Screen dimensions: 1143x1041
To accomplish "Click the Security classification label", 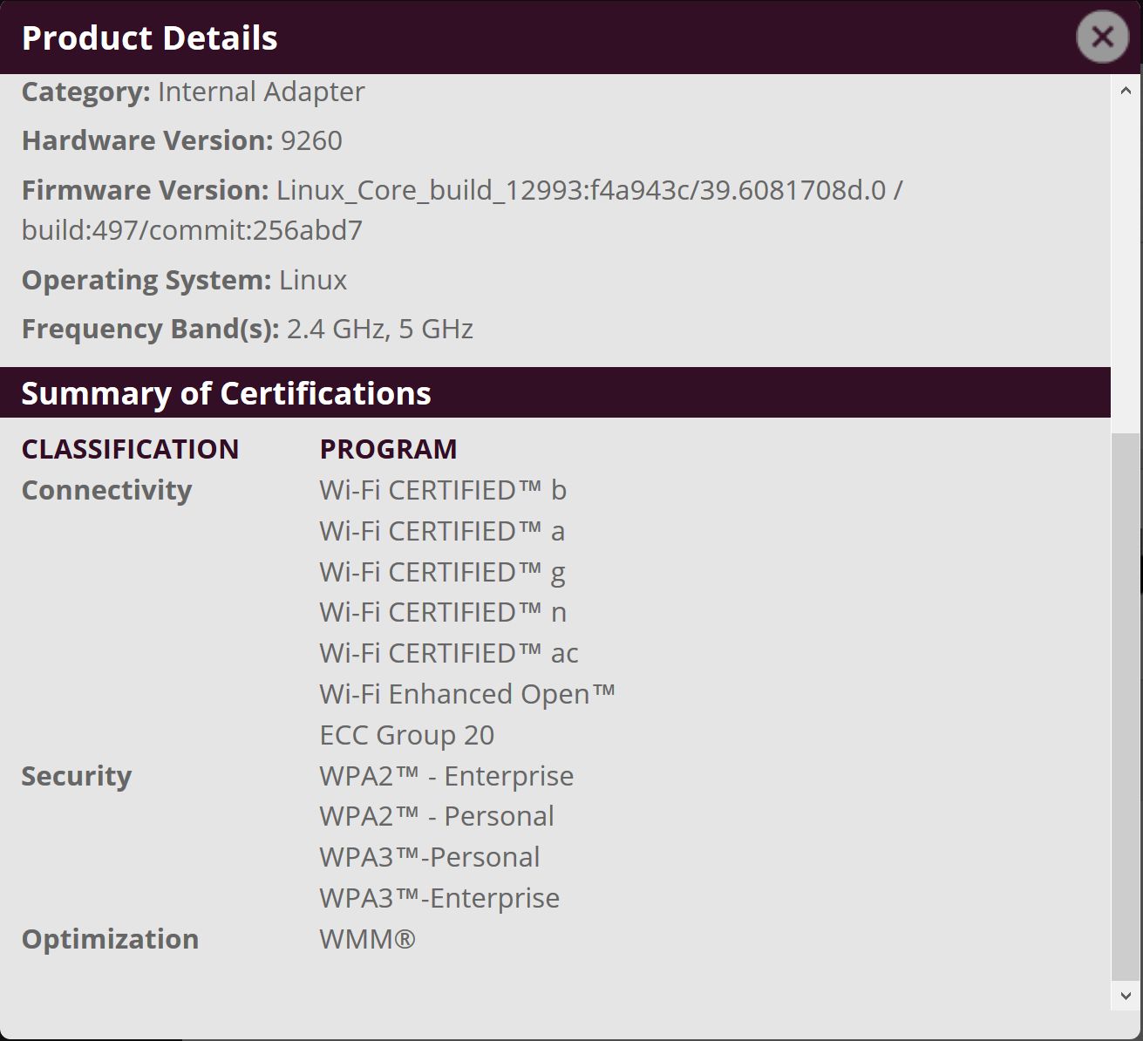I will (77, 776).
